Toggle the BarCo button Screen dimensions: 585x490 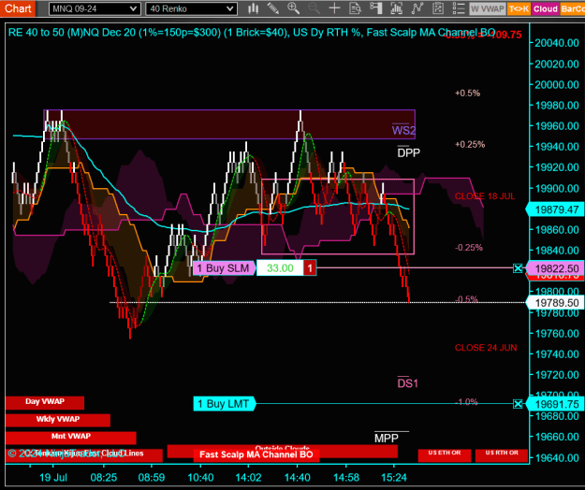572,8
